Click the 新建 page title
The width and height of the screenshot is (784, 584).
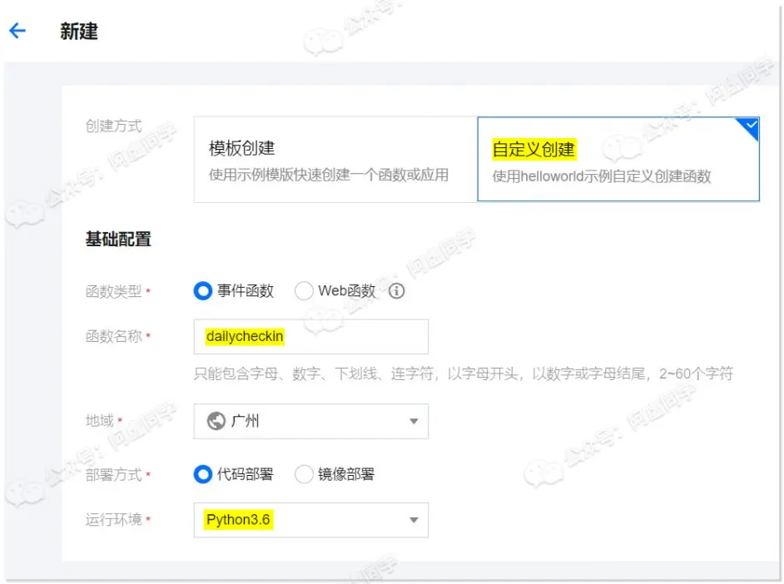coord(79,32)
